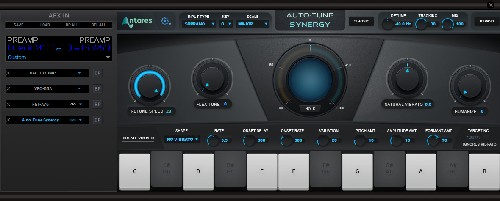The height and width of the screenshot is (201, 500).
Task: Bypass the FET-A76 plugin
Action: point(97,104)
